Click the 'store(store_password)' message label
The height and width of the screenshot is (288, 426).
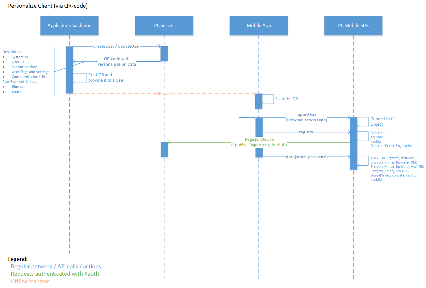pos(306,157)
